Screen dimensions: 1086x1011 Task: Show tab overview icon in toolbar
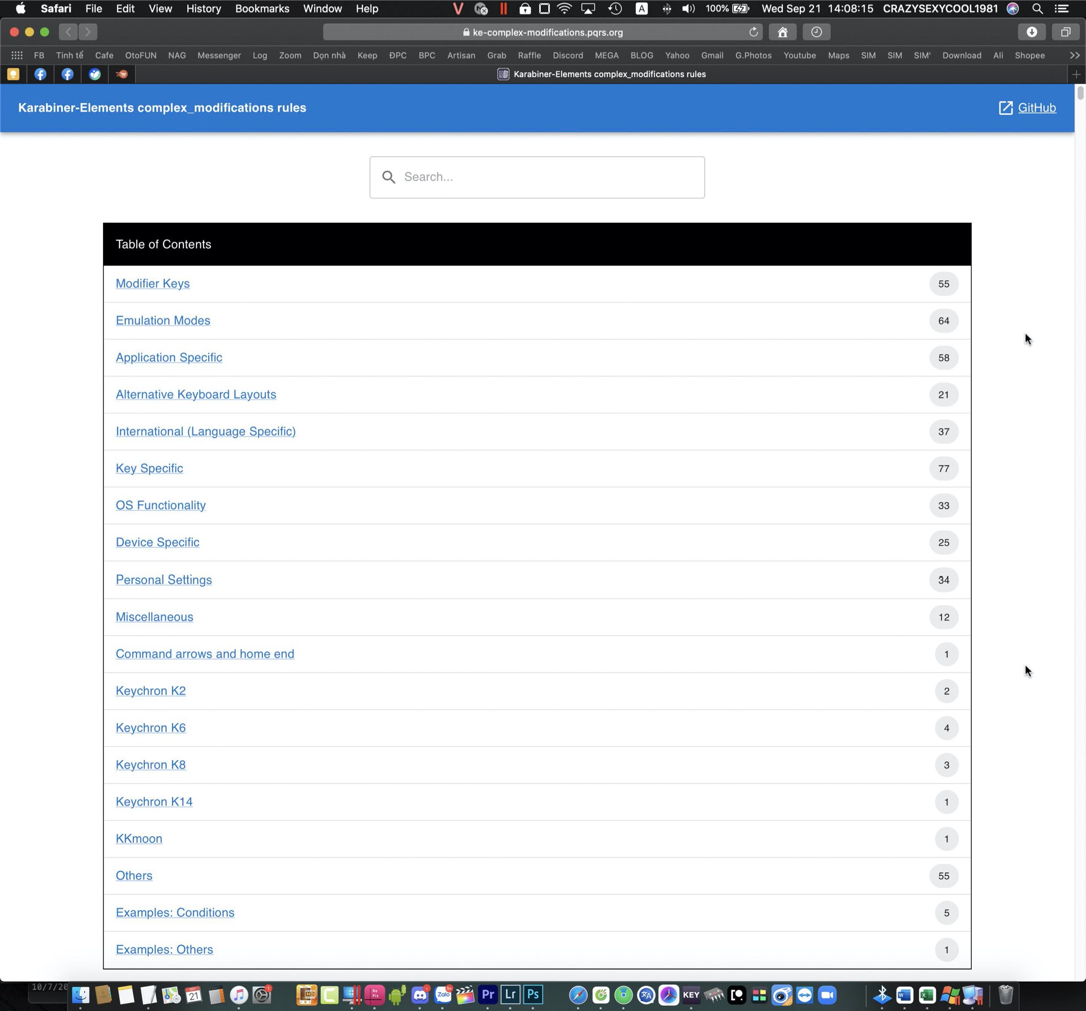[x=1066, y=32]
